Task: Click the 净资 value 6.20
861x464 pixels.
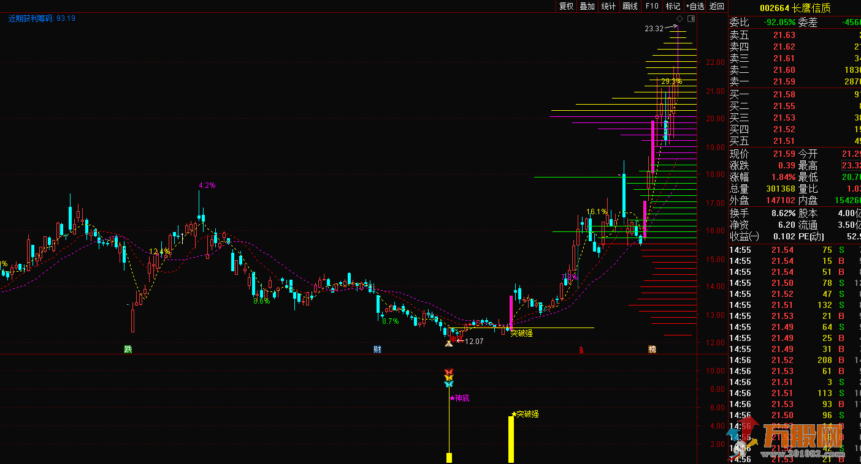Action: pyautogui.click(x=787, y=225)
